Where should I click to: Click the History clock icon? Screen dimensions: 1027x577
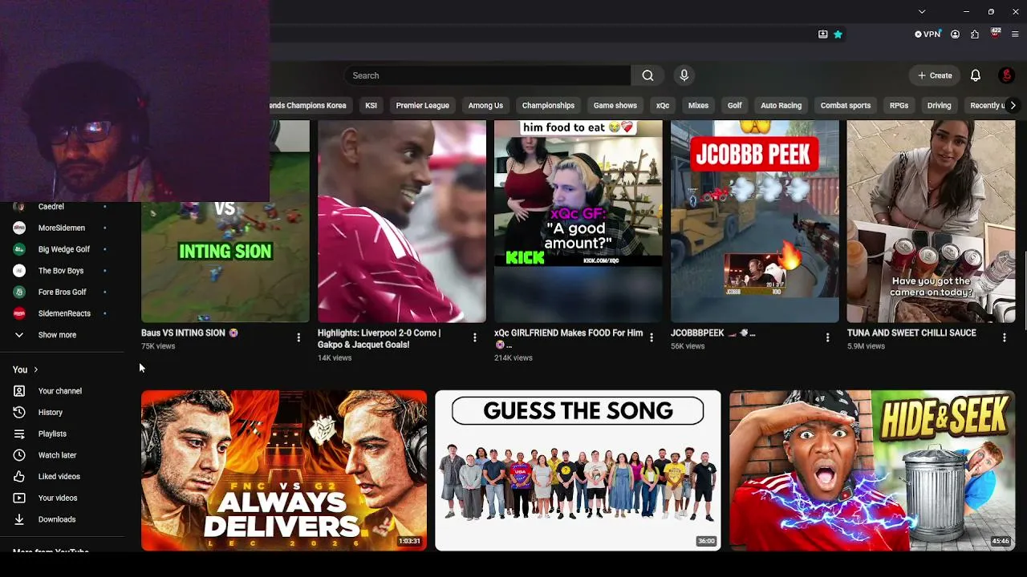(19, 412)
